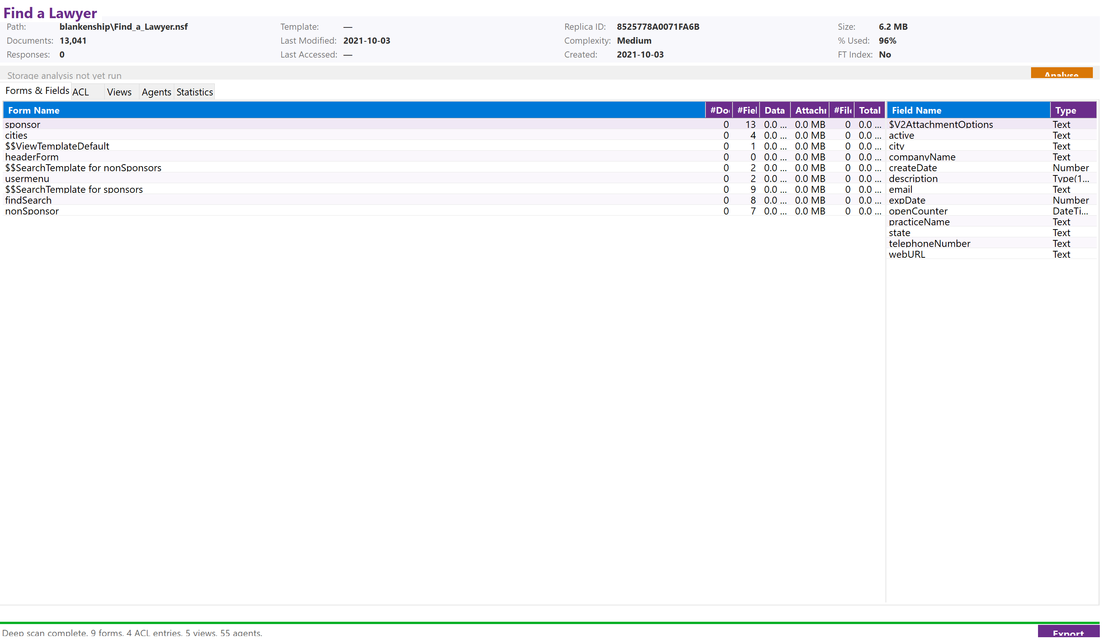Select the $$ViewTemplateDefault form row

coord(57,146)
